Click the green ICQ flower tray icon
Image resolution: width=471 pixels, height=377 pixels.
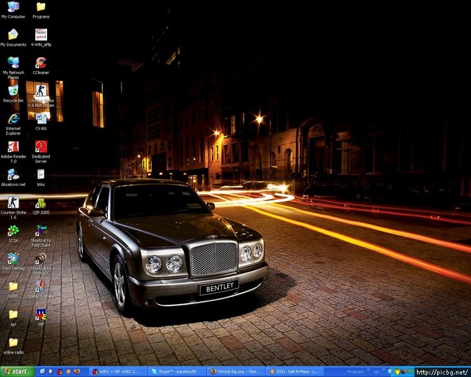pyautogui.click(x=411, y=371)
